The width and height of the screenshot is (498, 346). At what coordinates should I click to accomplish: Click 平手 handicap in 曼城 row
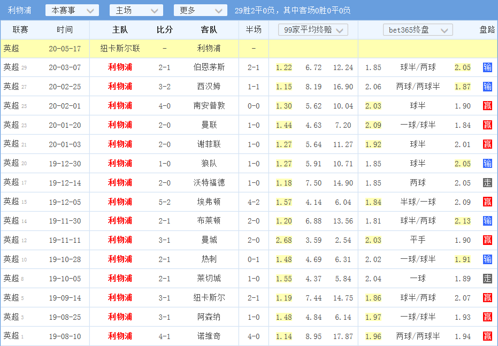[418, 240]
